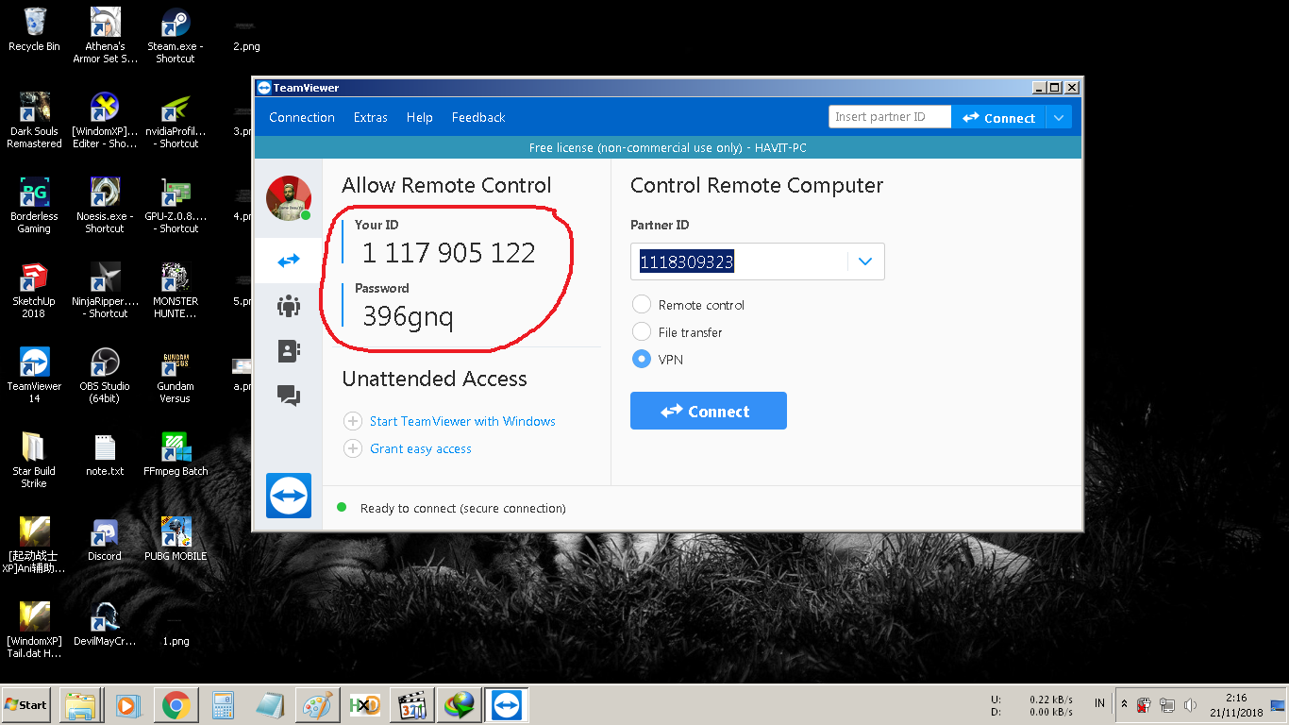Select the SketchUp 2018 desktop icon
Screen dimensions: 1289x725
click(x=34, y=290)
